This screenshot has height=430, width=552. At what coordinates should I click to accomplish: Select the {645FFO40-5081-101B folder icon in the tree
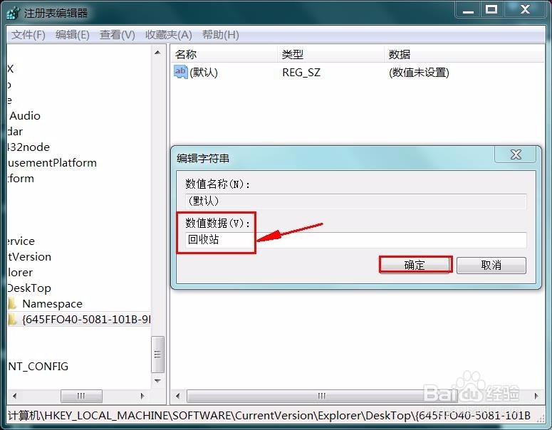click(12, 319)
